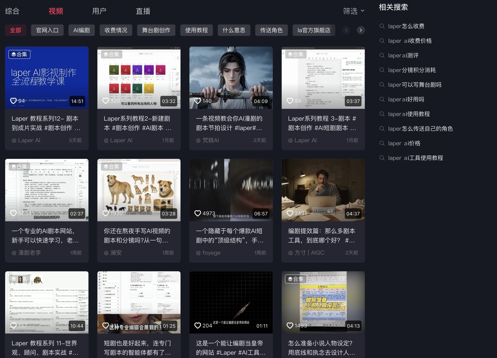The height and width of the screenshot is (358, 497).
Task: Search related term laper ai工具使用教程
Action: [415, 158]
